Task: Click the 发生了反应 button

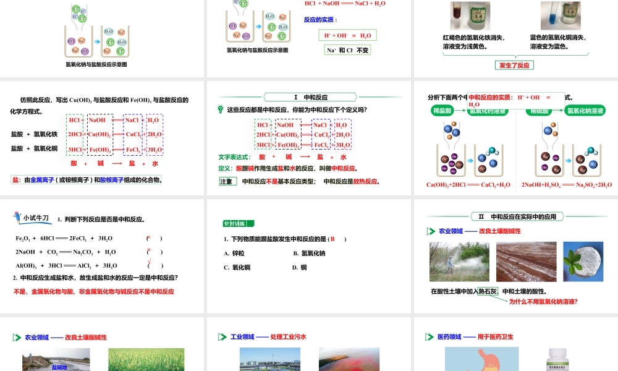Action: 514,65
